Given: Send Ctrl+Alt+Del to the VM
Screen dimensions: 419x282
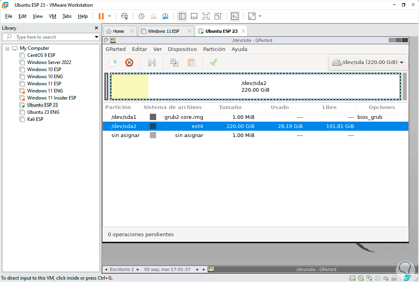Looking at the screenshot, I should 125,16.
